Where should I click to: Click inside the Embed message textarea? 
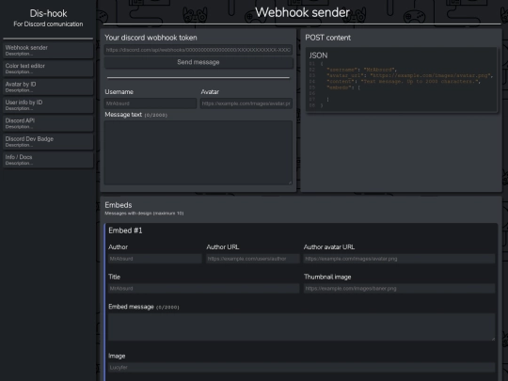click(x=302, y=326)
